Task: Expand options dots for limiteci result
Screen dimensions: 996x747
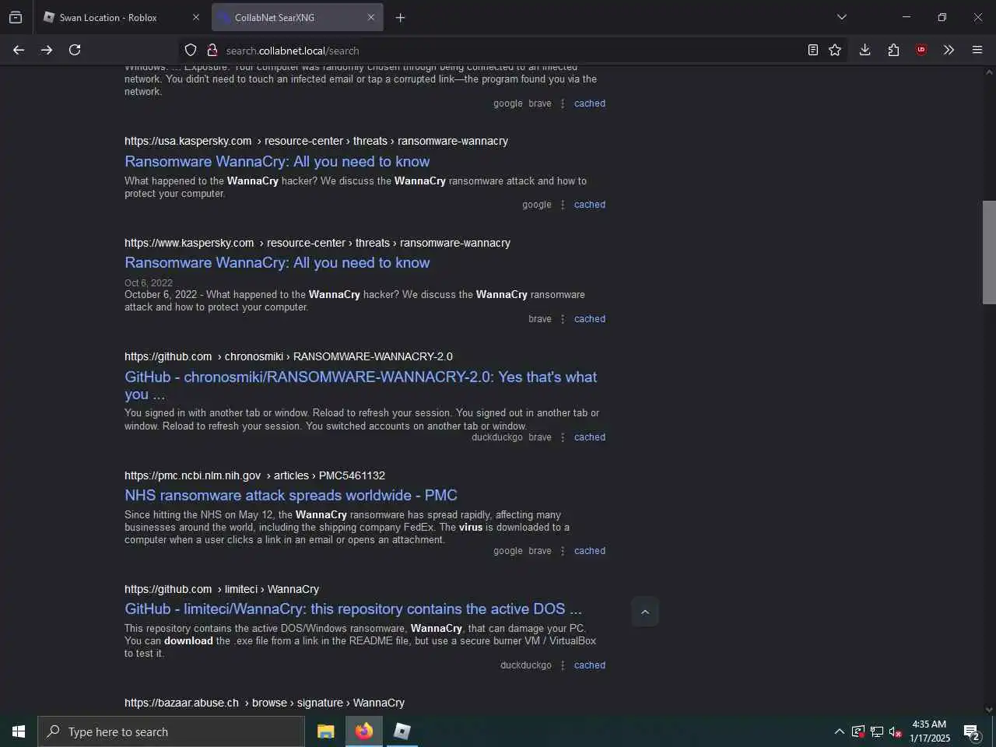Action: pyautogui.click(x=563, y=665)
